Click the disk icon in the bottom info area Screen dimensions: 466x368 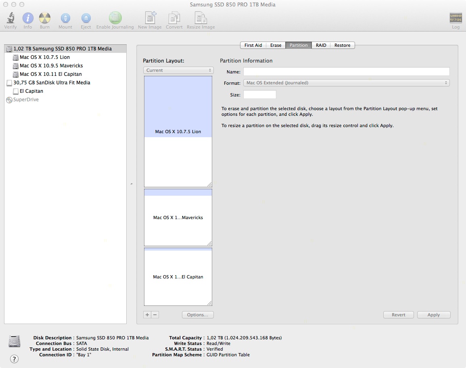(14, 341)
